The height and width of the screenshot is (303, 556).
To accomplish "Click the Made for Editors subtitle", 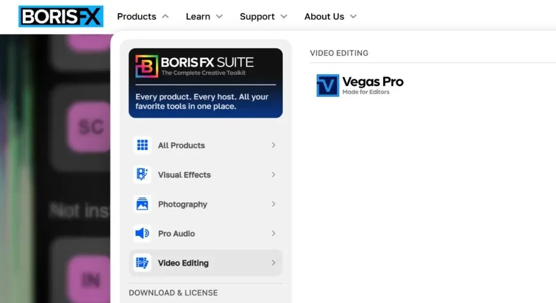I will pyautogui.click(x=366, y=92).
